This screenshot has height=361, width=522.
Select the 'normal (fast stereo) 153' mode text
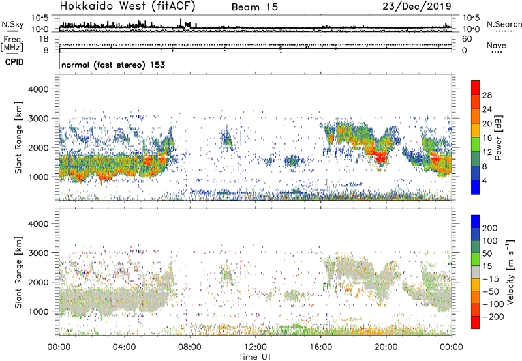click(x=113, y=65)
